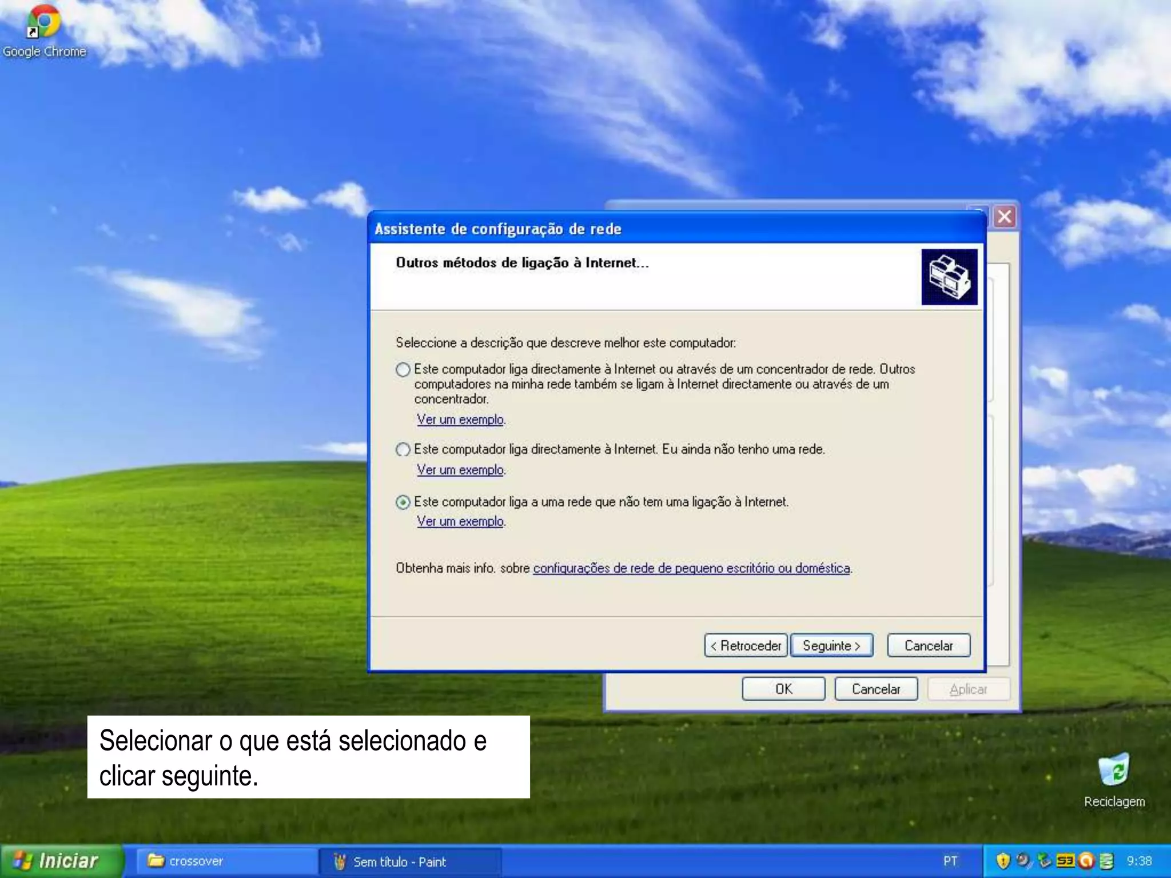Switch to 'Sem título - Paint' taskbar window
The height and width of the screenshot is (878, 1171).
click(x=409, y=861)
